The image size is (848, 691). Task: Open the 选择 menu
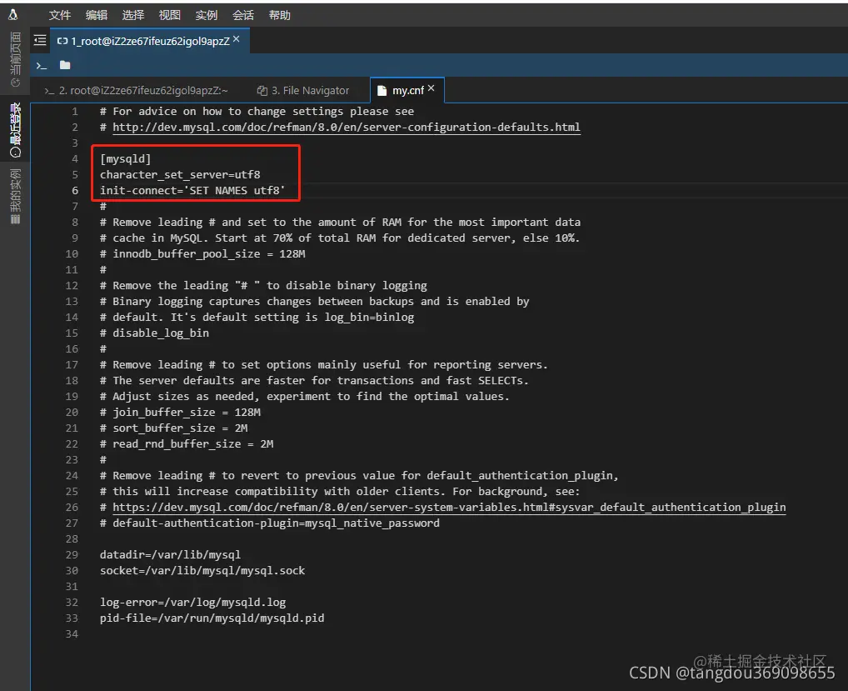point(133,15)
